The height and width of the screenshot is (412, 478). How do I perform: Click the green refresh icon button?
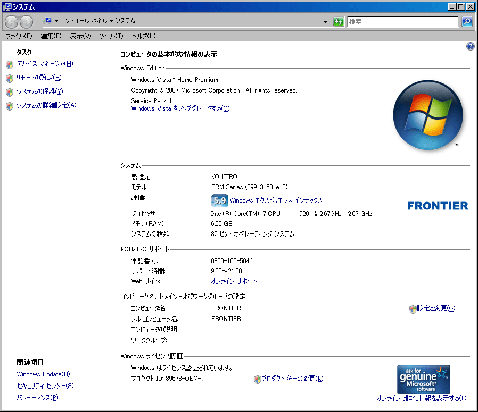[x=339, y=22]
